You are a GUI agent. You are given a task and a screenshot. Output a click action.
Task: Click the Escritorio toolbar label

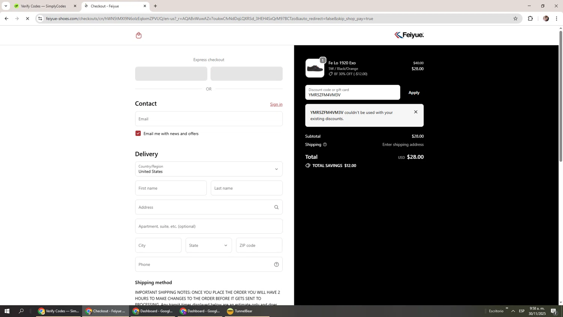pyautogui.click(x=496, y=311)
